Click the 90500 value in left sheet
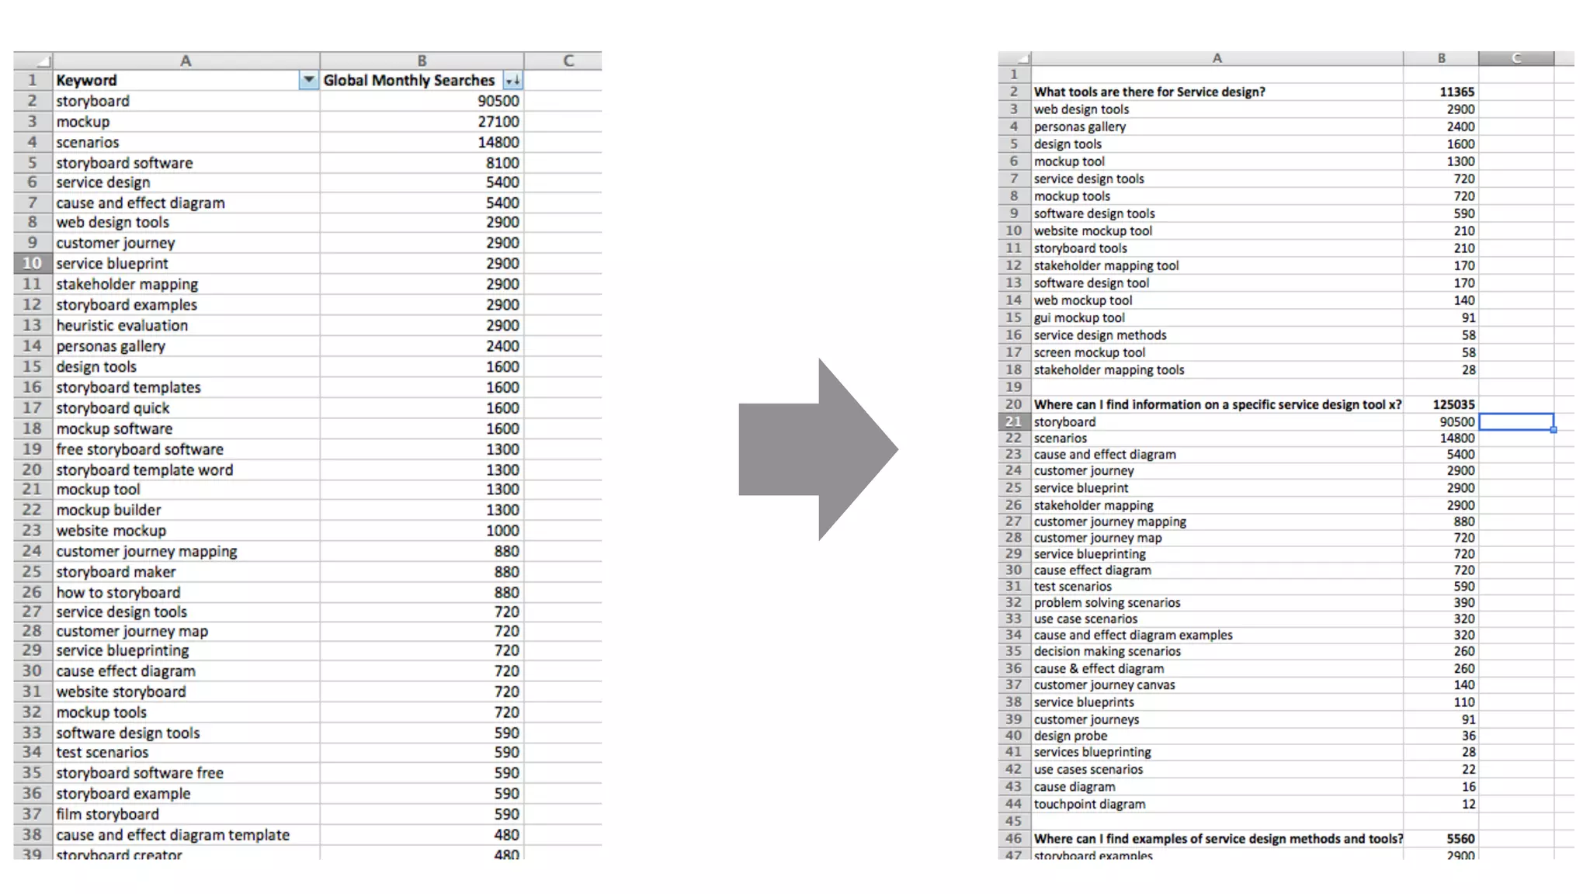Viewport: 1590px width, 894px height. (498, 101)
